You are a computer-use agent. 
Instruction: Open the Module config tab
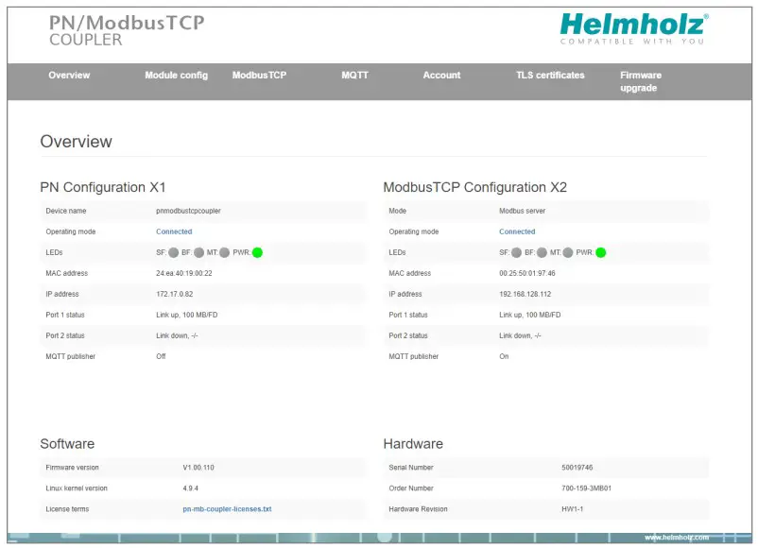pyautogui.click(x=177, y=76)
